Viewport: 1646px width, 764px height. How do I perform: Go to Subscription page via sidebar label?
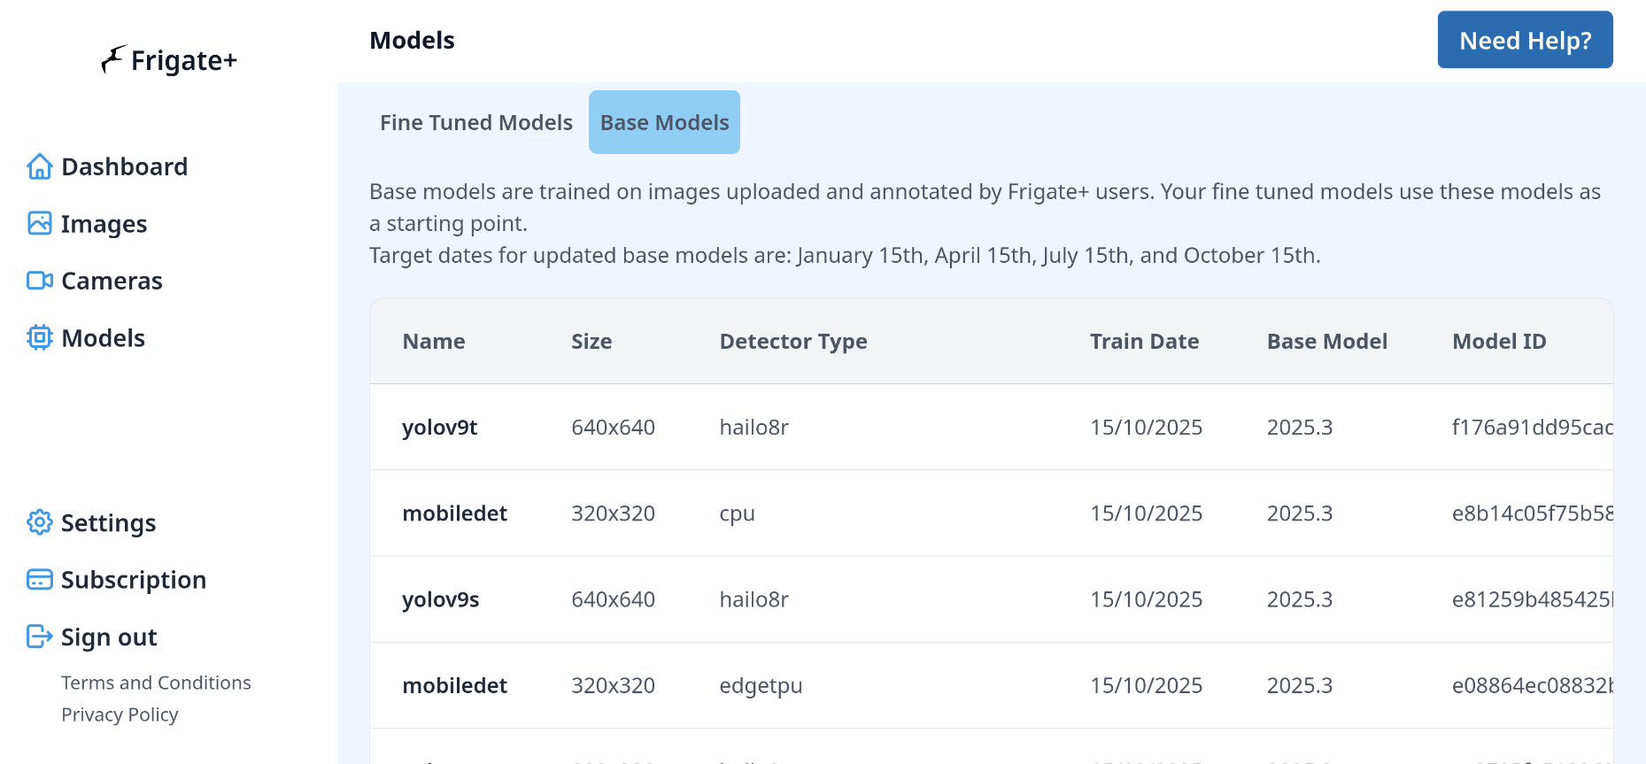click(x=134, y=580)
